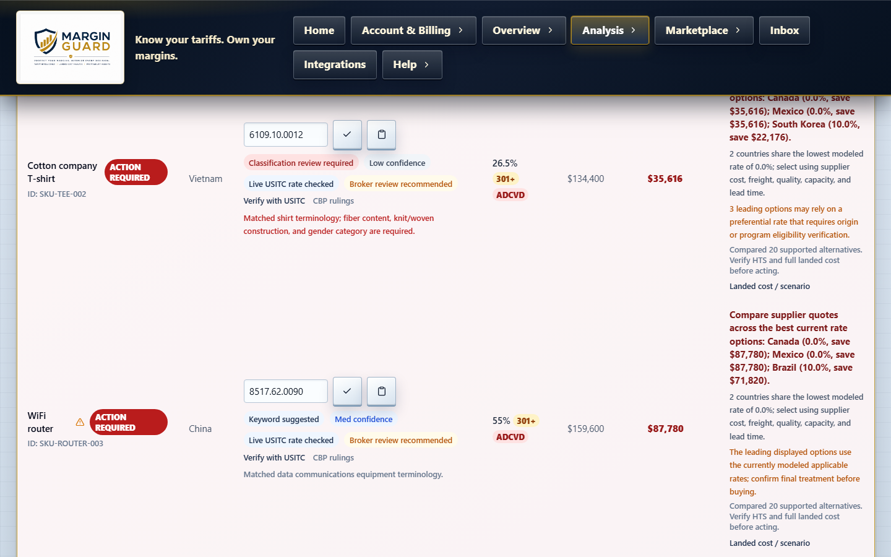Click the ADCVD badge under 55%
This screenshot has width=891, height=557.
coord(510,437)
